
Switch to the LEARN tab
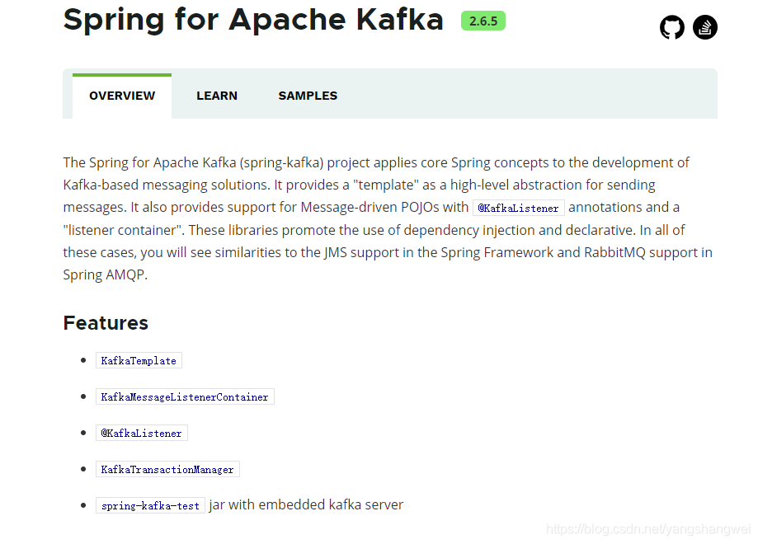click(216, 96)
